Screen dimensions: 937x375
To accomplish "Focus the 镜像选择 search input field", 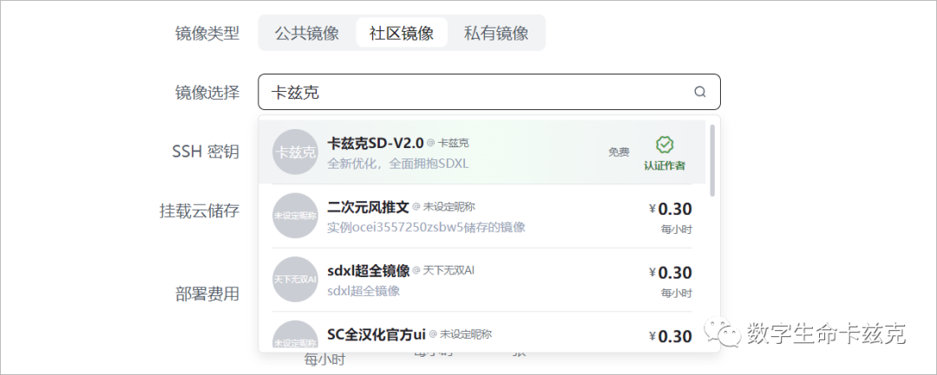I will (488, 92).
